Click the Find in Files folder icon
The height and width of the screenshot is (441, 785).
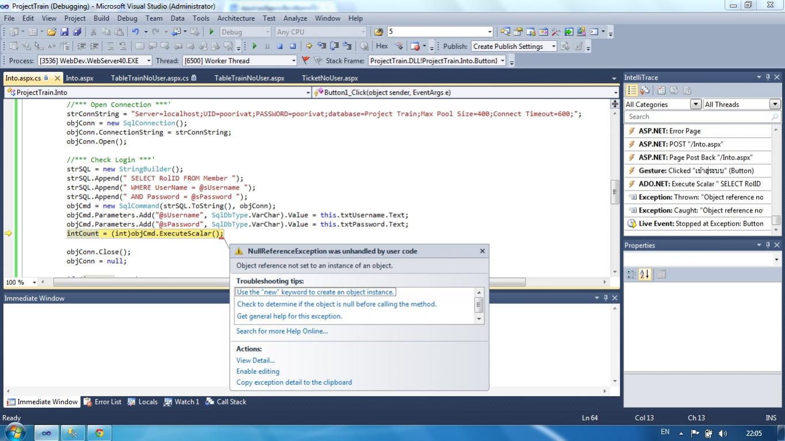(378, 32)
